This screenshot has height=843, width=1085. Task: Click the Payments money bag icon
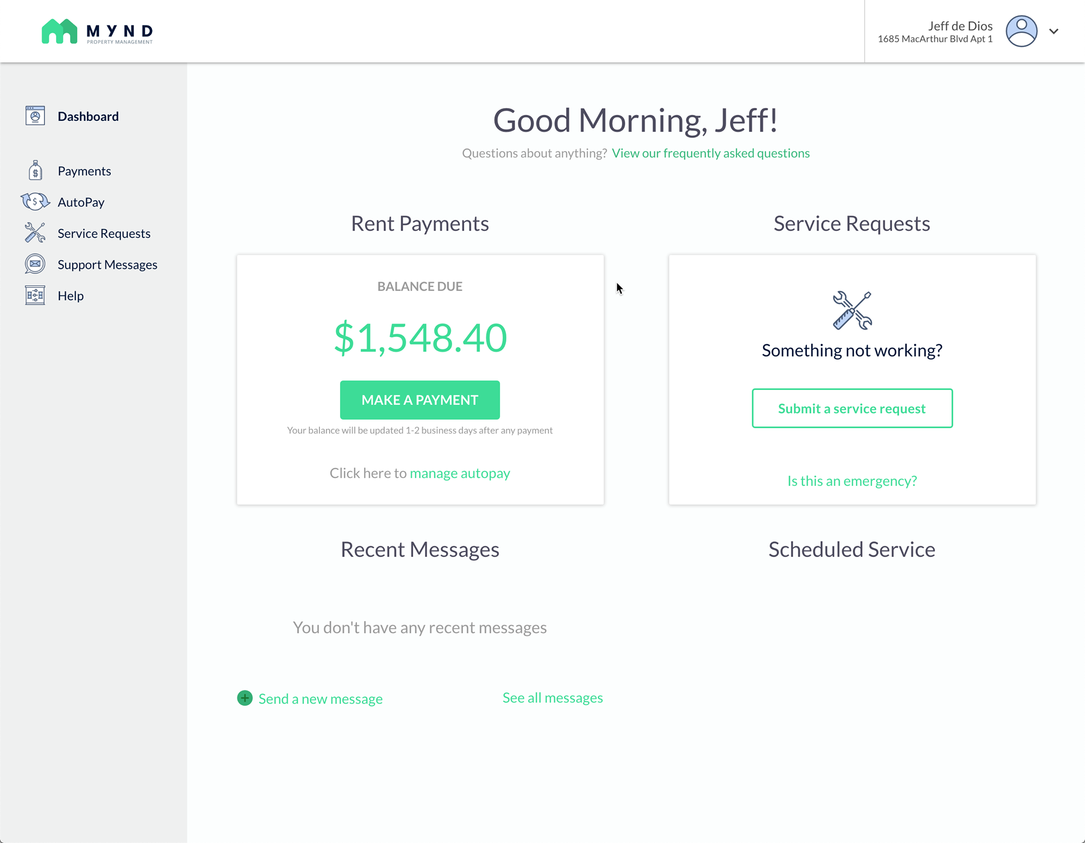[x=35, y=171]
